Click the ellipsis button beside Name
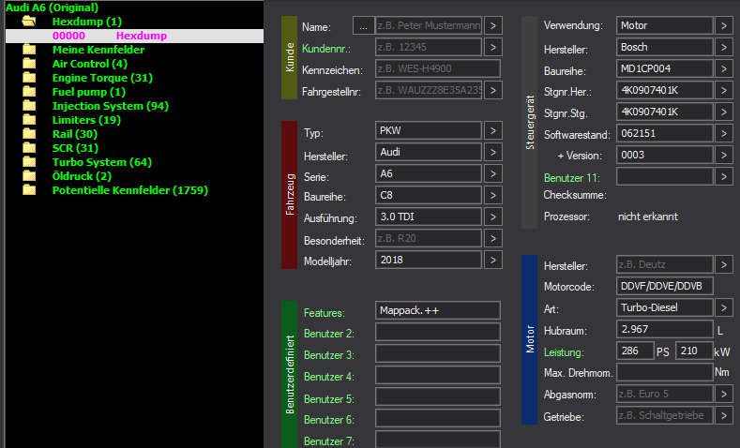 coord(363,25)
